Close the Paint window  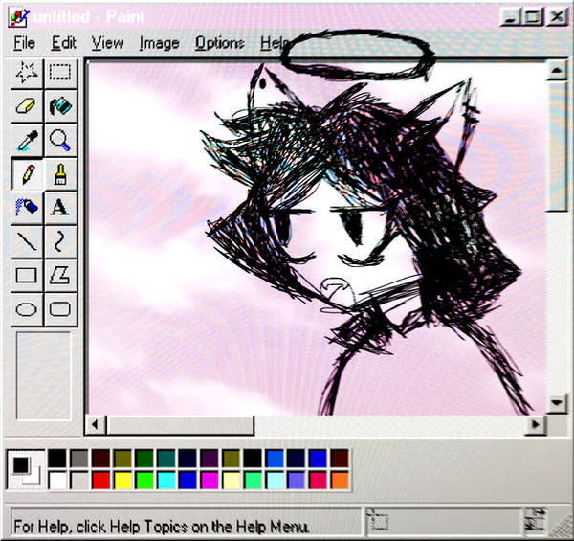click(557, 17)
